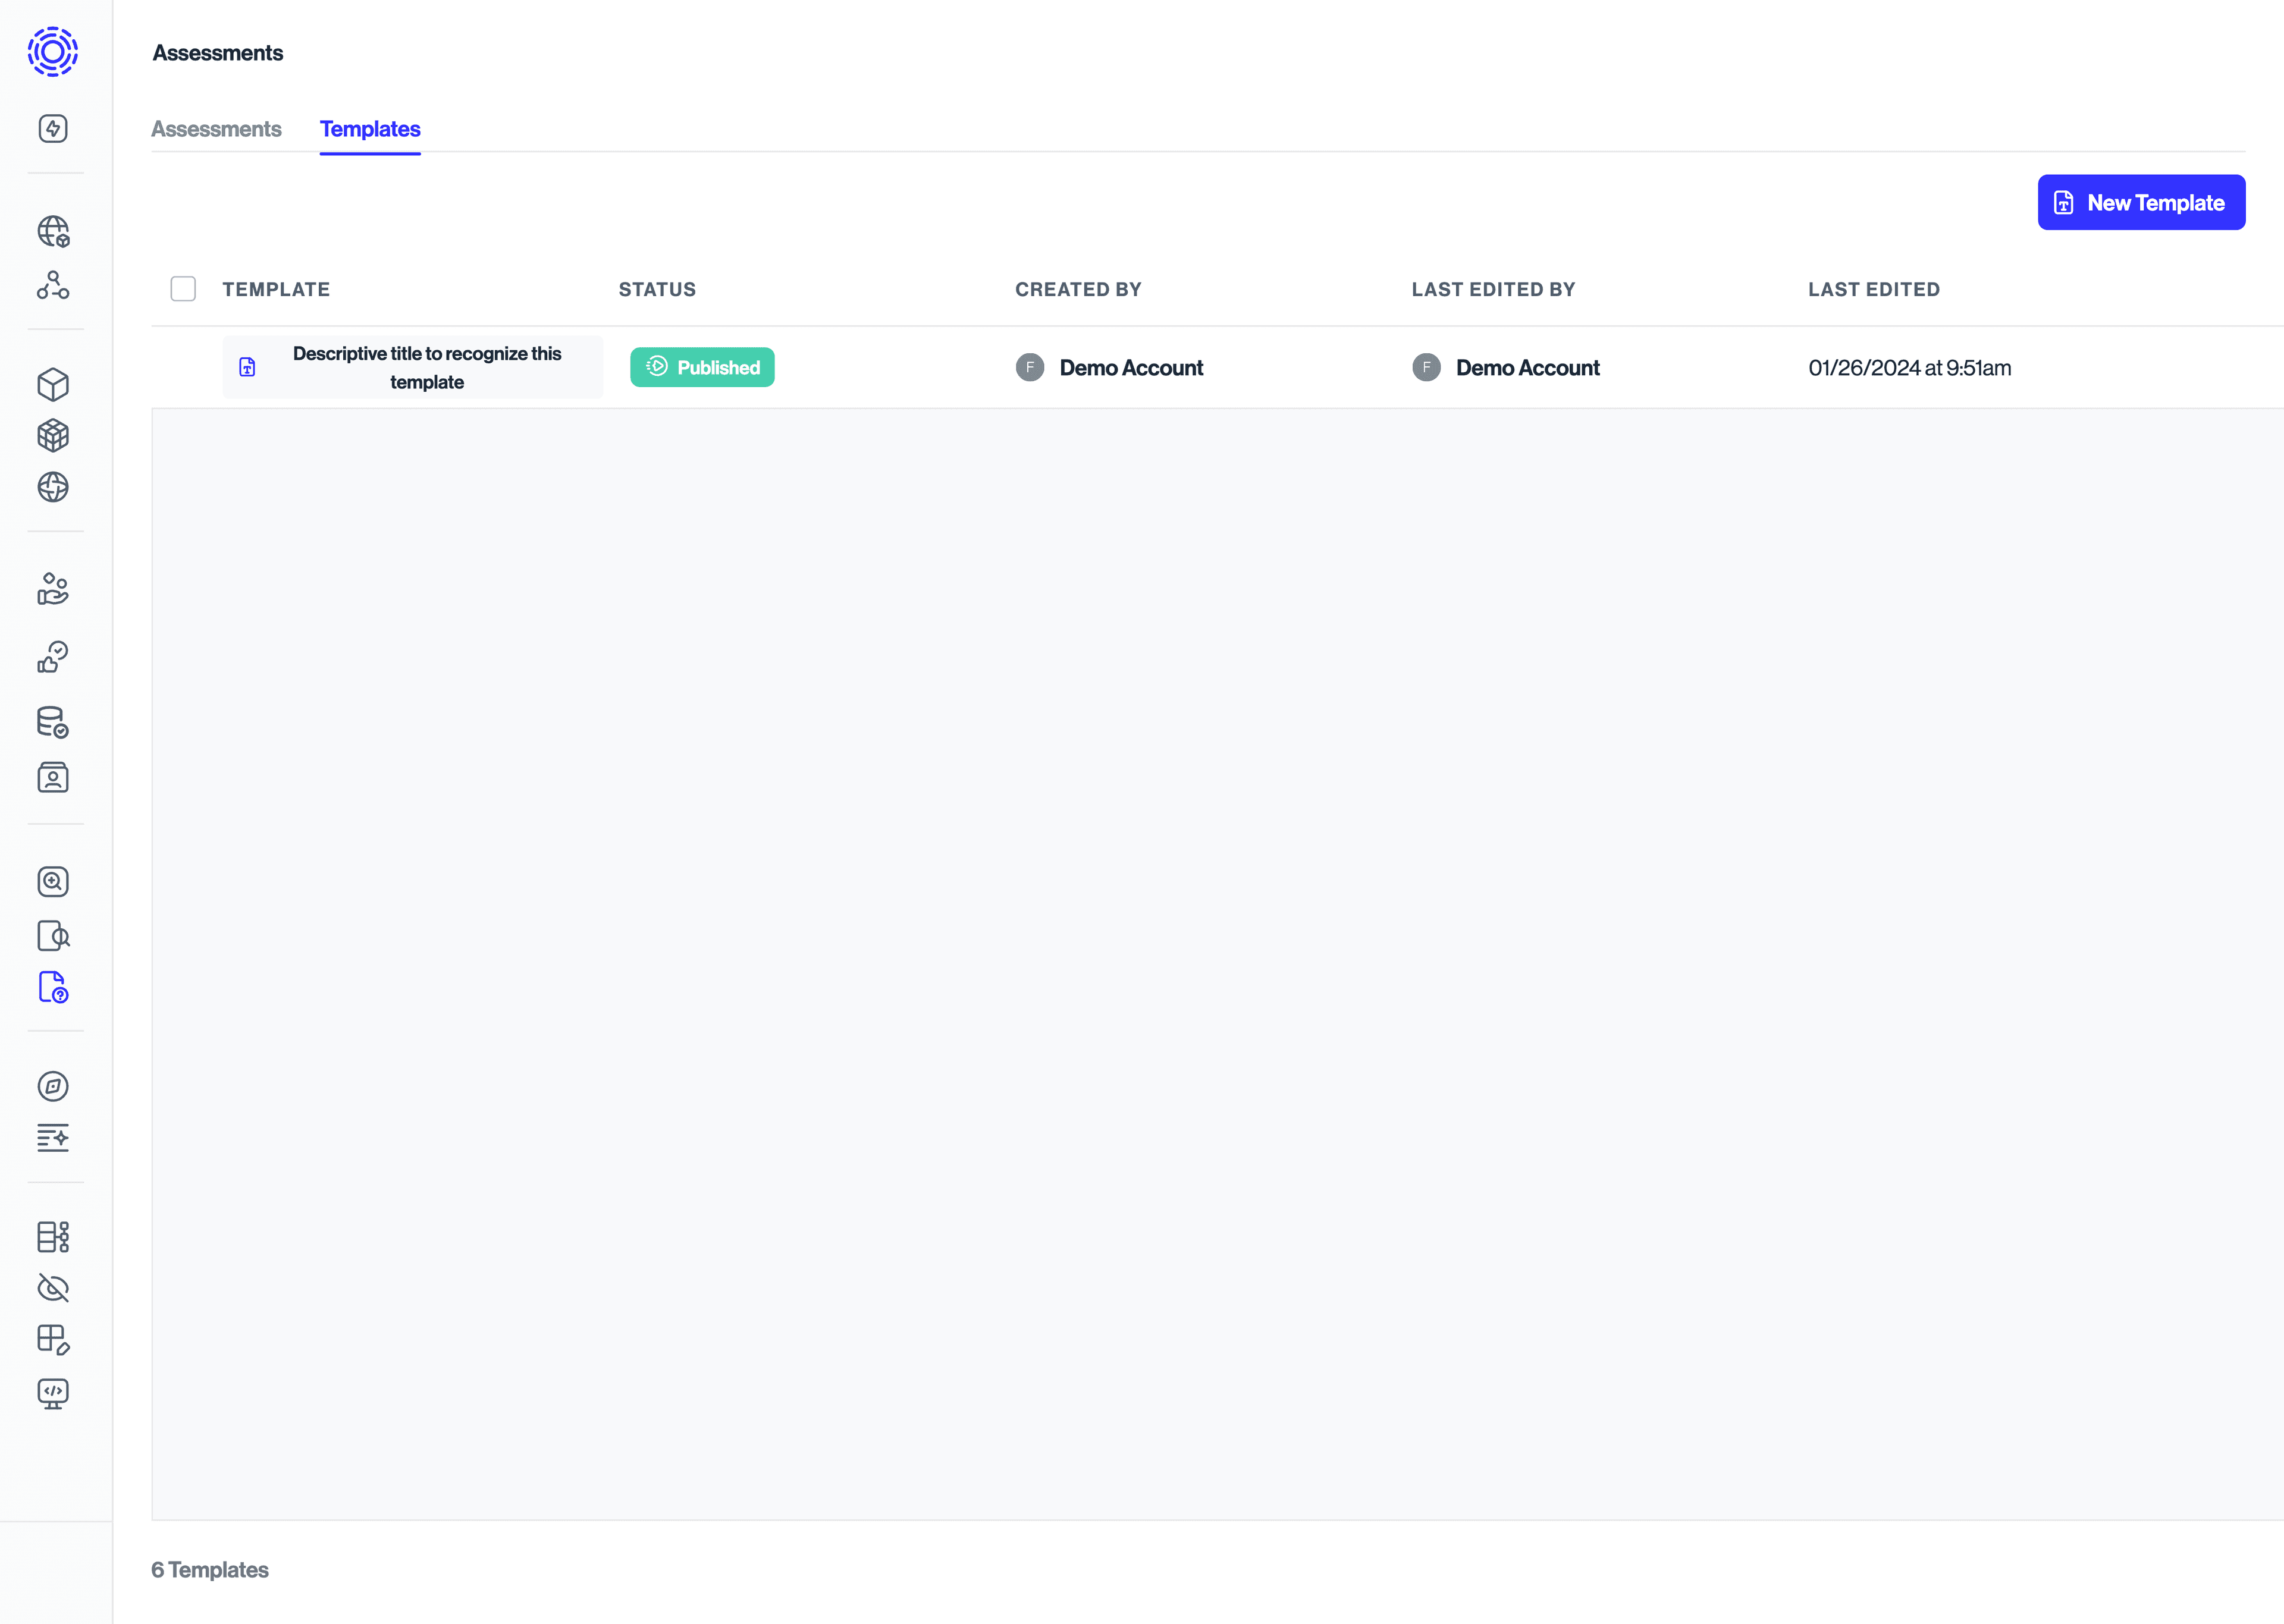Open the thumbs-up approval icon
Viewport: 2284px width, 1624px height.
[x=52, y=657]
